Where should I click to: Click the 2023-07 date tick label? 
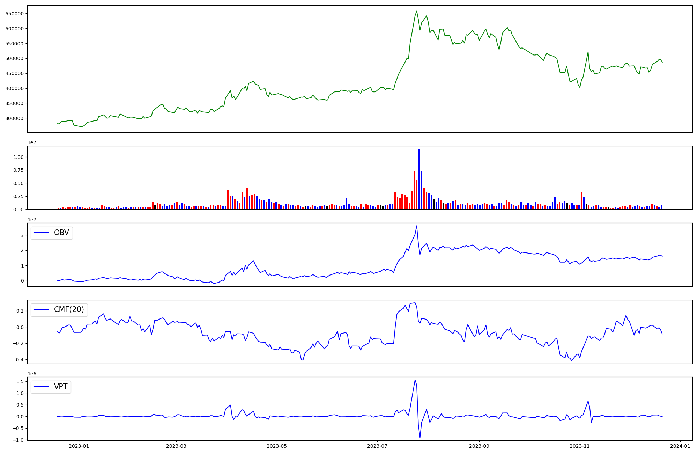pyautogui.click(x=377, y=446)
